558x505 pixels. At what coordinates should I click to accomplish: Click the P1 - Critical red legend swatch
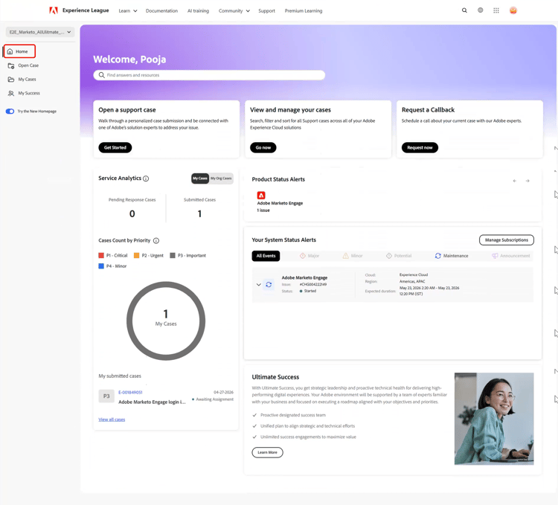pos(101,256)
